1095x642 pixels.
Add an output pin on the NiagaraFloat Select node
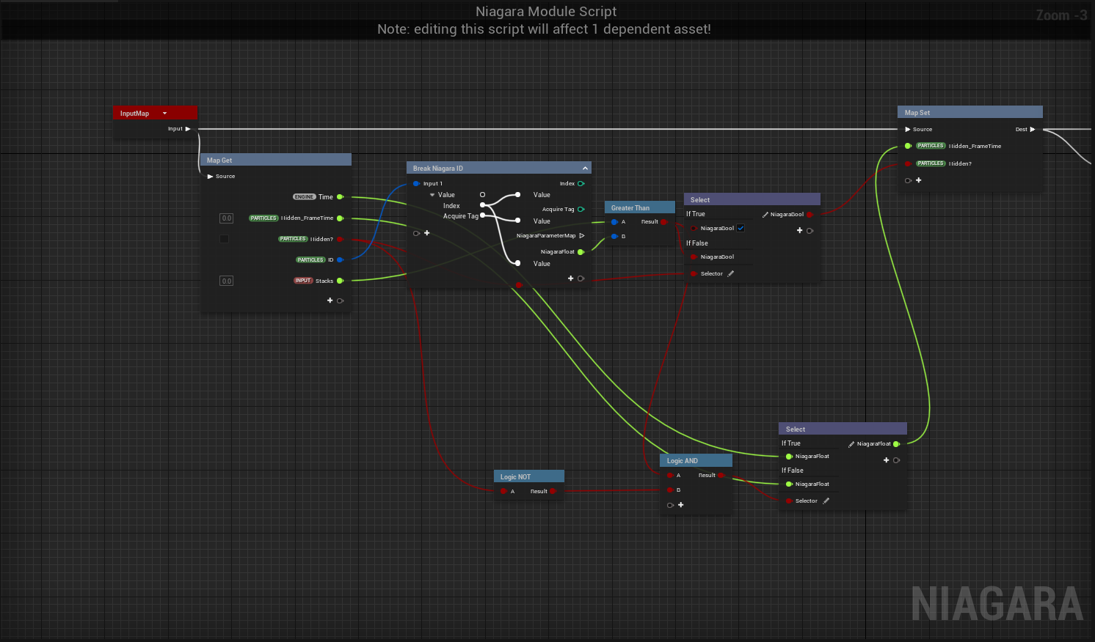click(887, 460)
